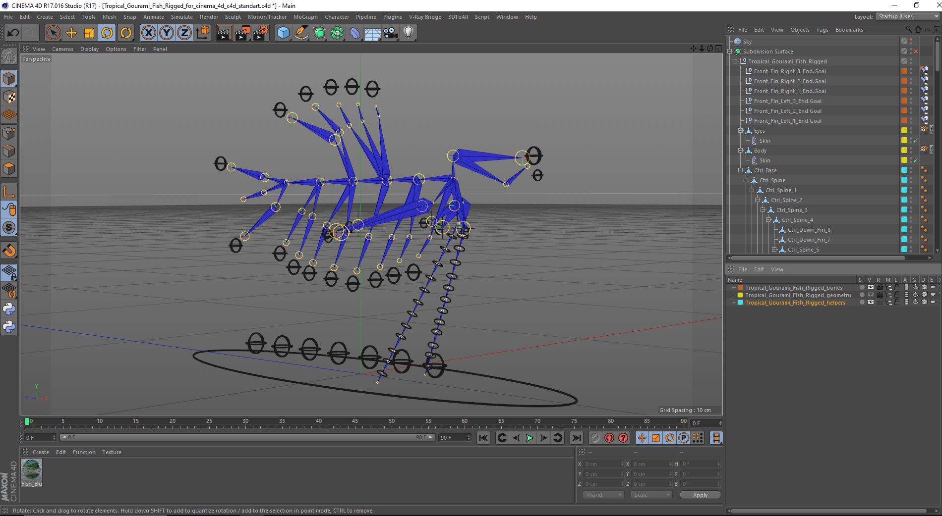Collapse the Ctrl_Base node
942x516 pixels.
pos(741,170)
